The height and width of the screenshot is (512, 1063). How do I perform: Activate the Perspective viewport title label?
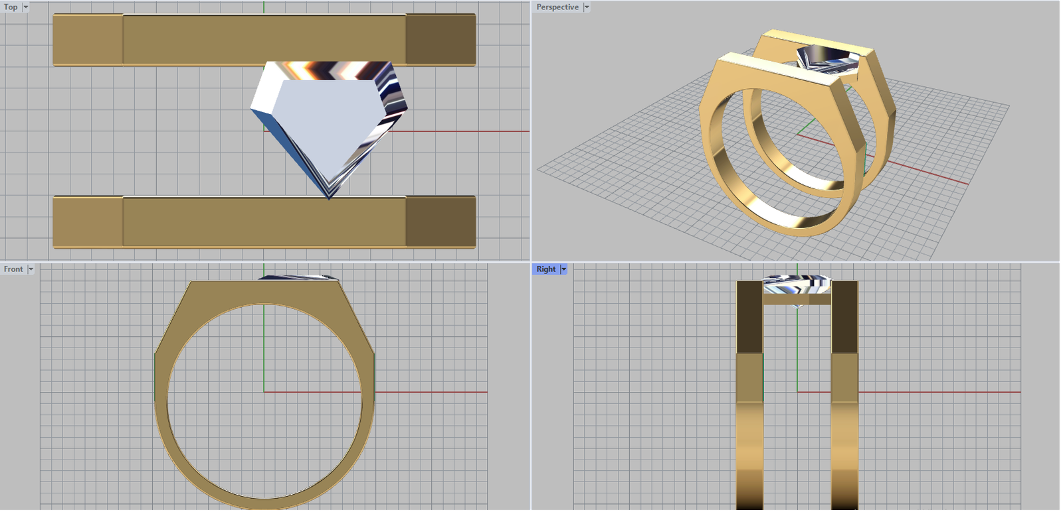557,7
